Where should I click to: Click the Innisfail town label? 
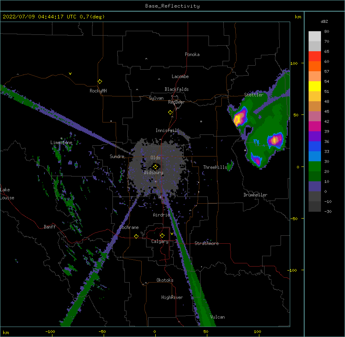(x=166, y=130)
